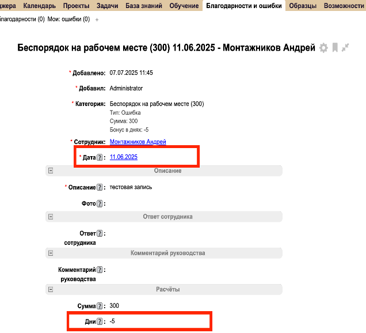Click the help icon beside Фото

click(100, 203)
